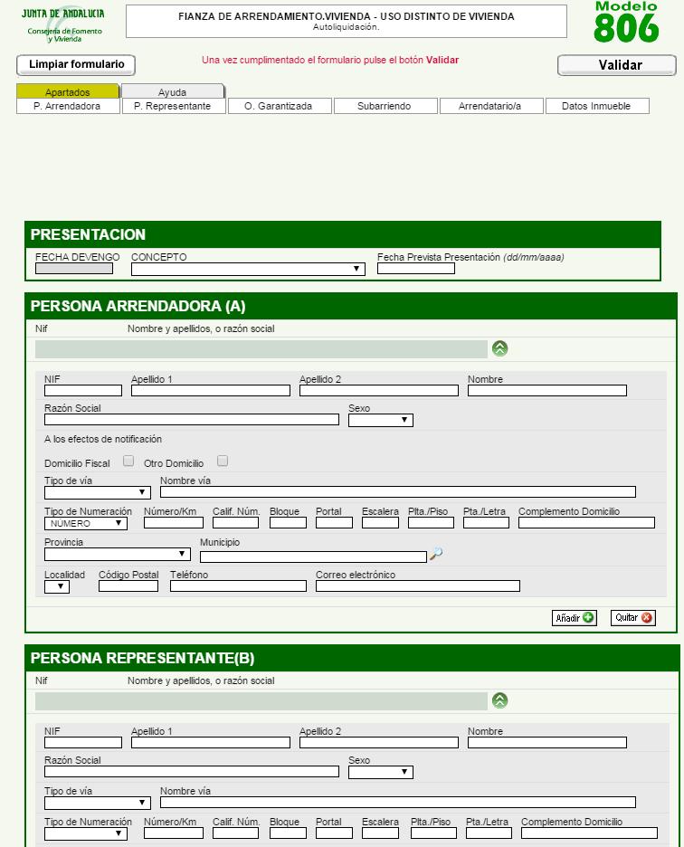Open Tipo de Numeración dropdown in Persona Representante
The width and height of the screenshot is (684, 847).
pyautogui.click(x=86, y=834)
